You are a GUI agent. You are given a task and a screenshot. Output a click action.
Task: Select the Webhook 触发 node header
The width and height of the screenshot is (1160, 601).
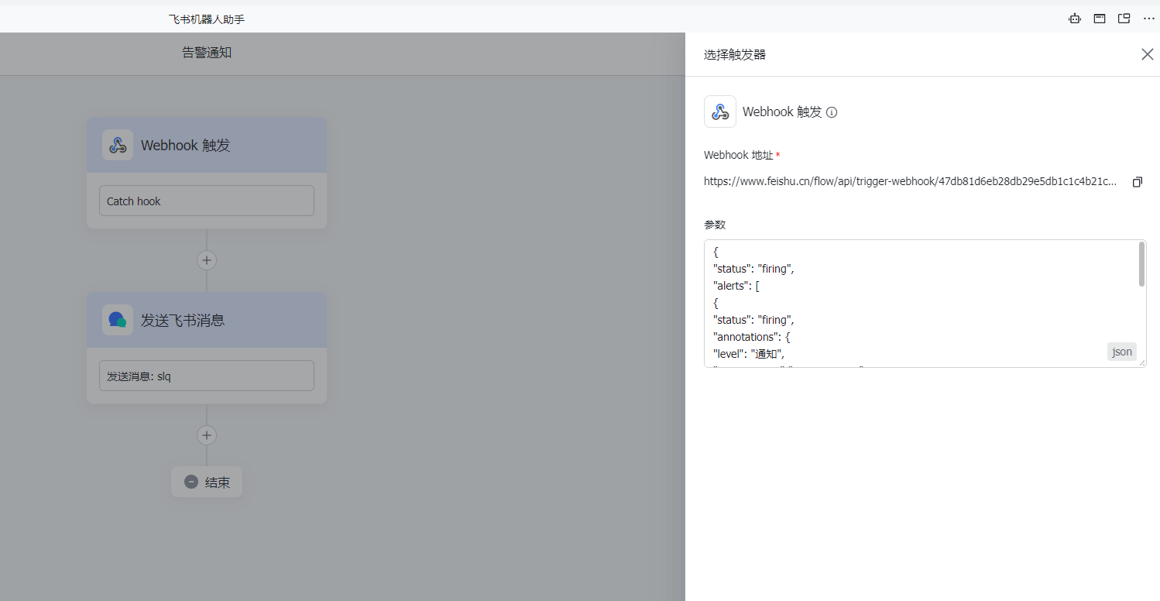click(207, 145)
